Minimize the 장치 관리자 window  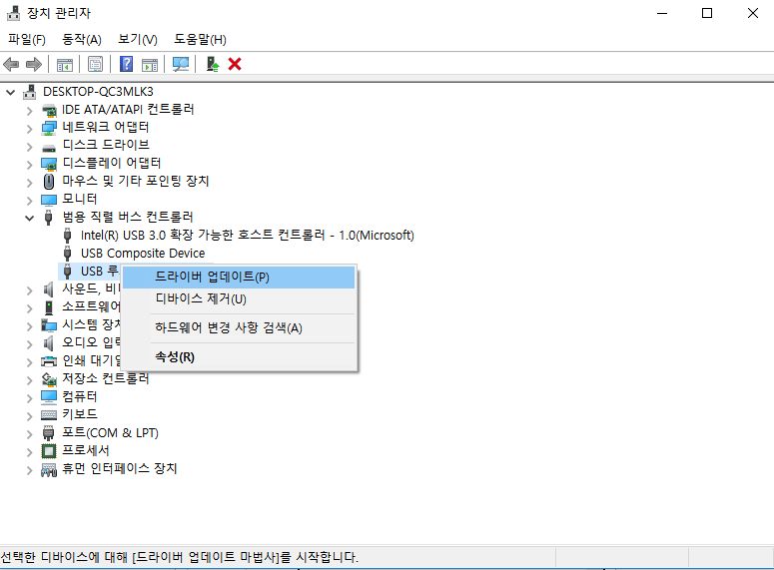662,13
